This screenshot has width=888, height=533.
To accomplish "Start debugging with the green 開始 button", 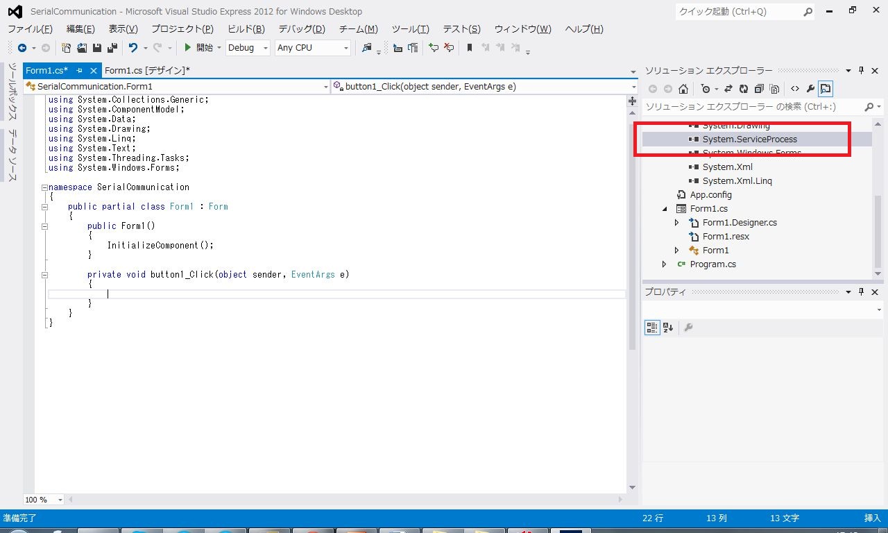I will pos(198,48).
